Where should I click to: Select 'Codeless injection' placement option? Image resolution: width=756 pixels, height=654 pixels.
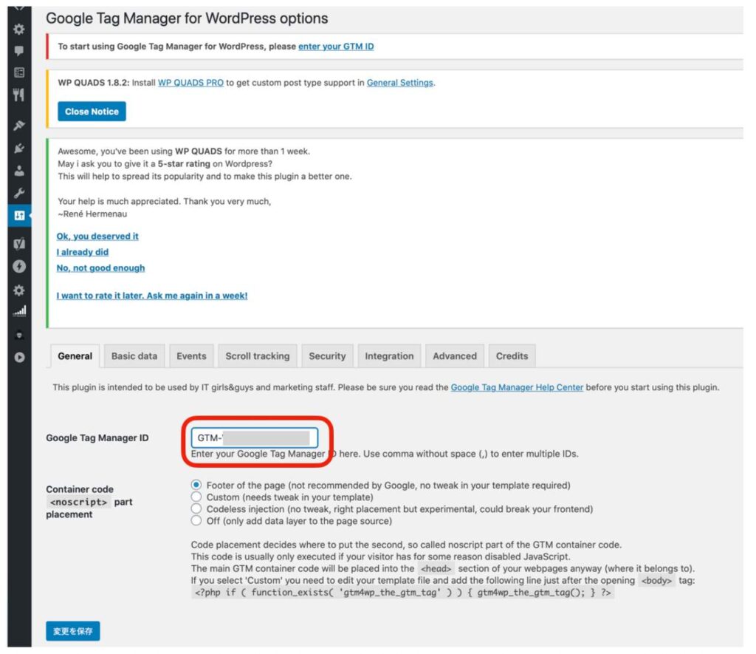click(196, 508)
